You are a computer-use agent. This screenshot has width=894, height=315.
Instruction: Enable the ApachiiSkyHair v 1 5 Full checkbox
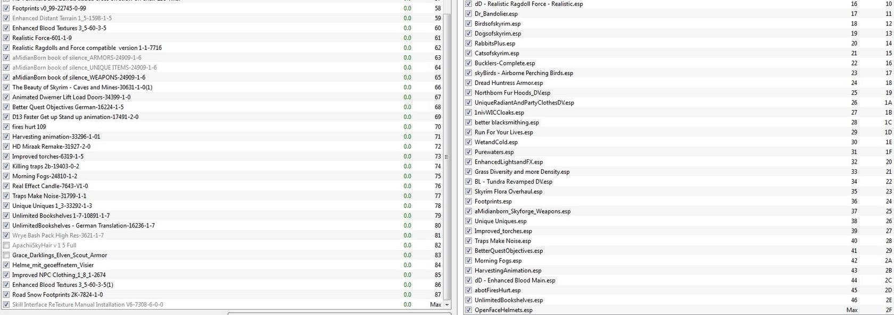coord(6,245)
